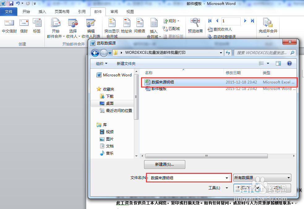
Task: Click horizontal scrollbar in file list
Action: tap(207, 156)
